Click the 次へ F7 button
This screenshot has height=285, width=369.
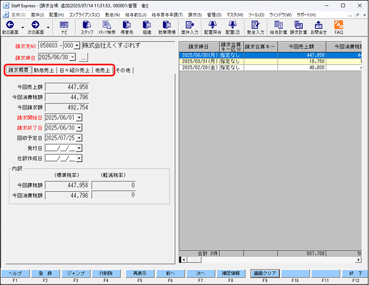point(201,273)
